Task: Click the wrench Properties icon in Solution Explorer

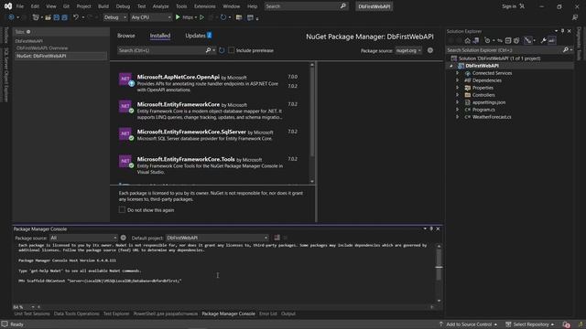Action: click(x=543, y=40)
